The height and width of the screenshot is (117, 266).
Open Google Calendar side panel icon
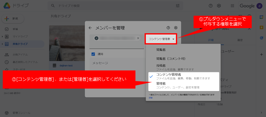261,17
